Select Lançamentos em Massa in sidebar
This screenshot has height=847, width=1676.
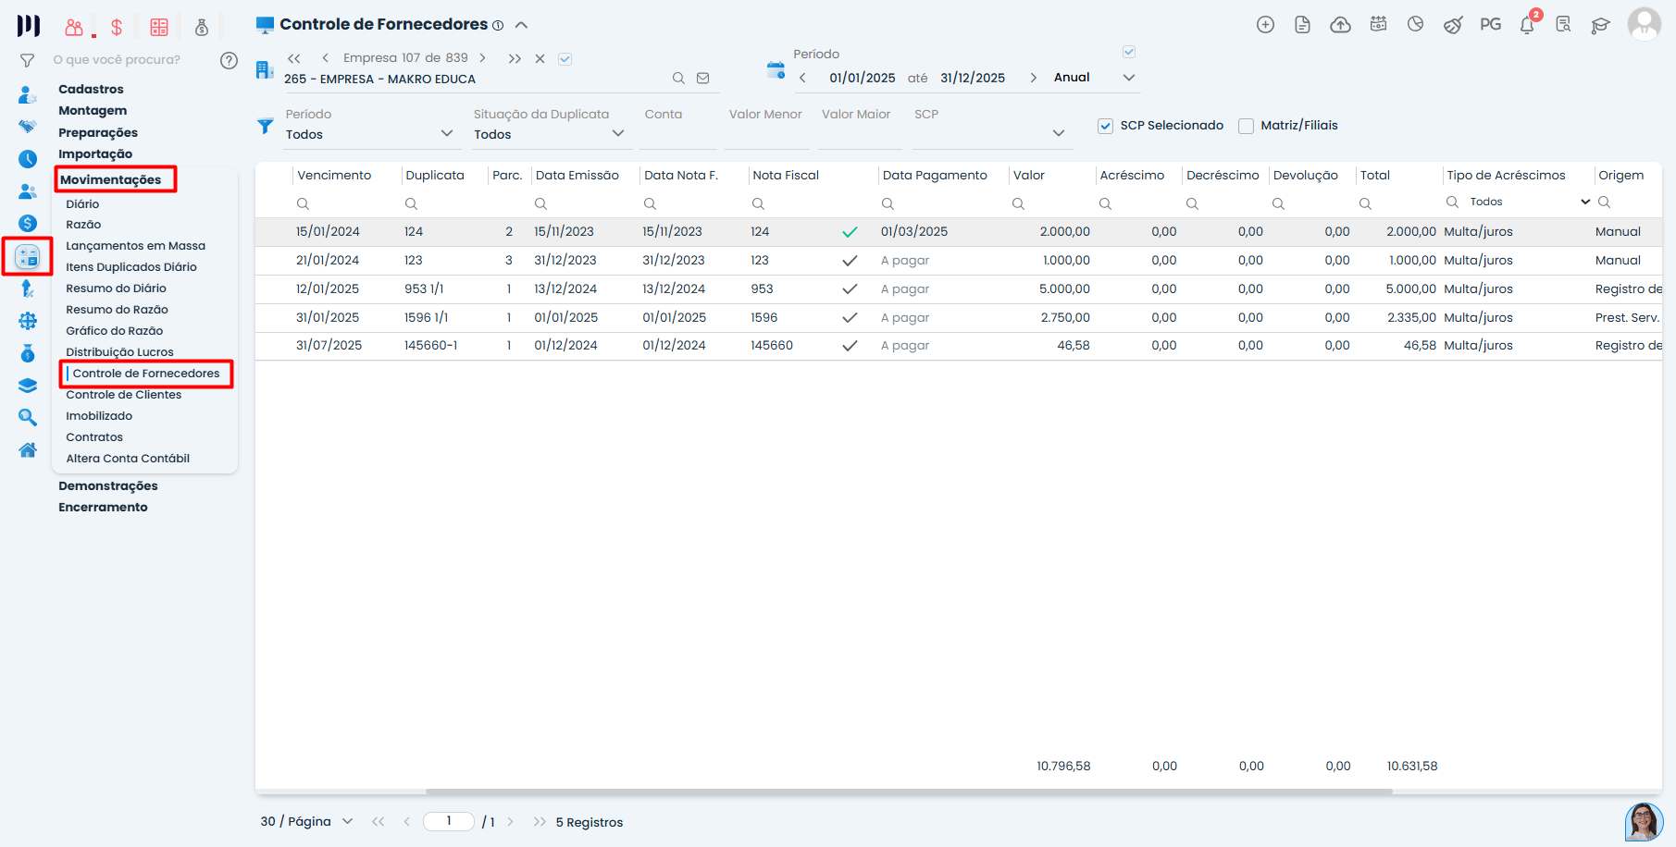tap(135, 246)
